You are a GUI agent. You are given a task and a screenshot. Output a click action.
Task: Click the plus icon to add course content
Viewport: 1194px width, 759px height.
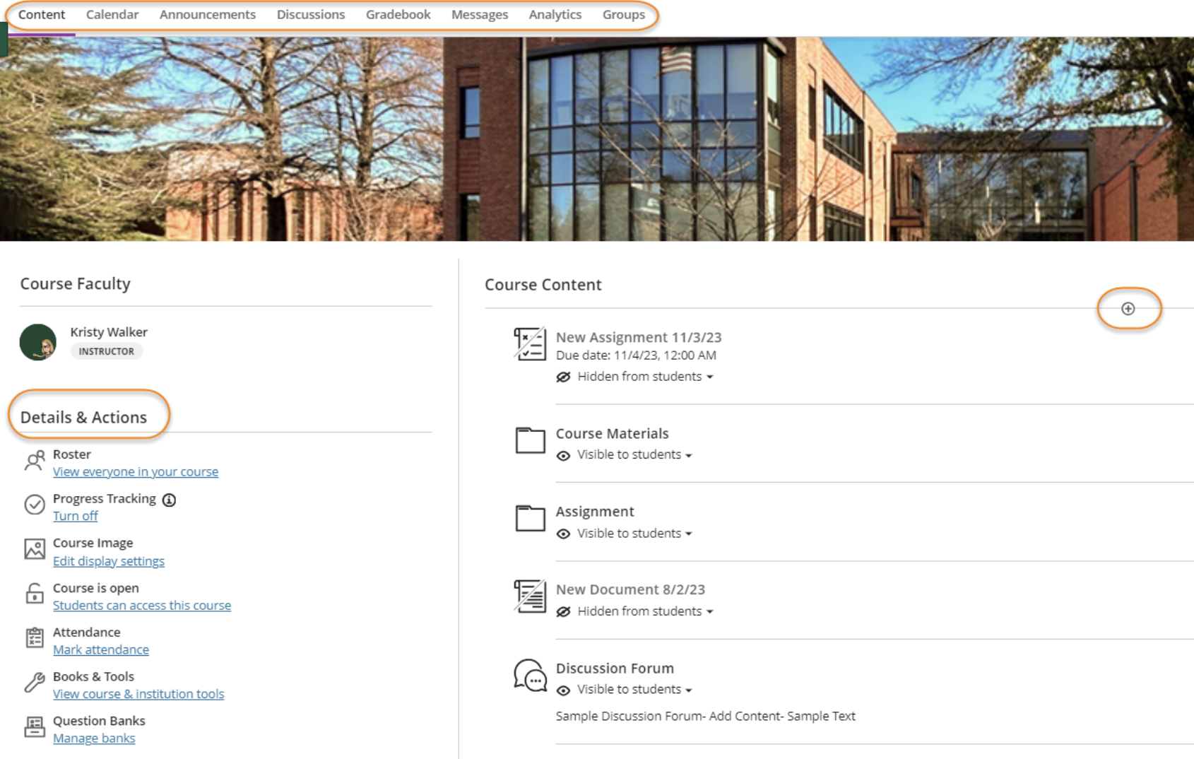[x=1128, y=309]
